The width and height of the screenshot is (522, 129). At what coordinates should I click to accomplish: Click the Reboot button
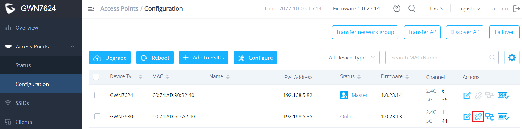coord(155,58)
